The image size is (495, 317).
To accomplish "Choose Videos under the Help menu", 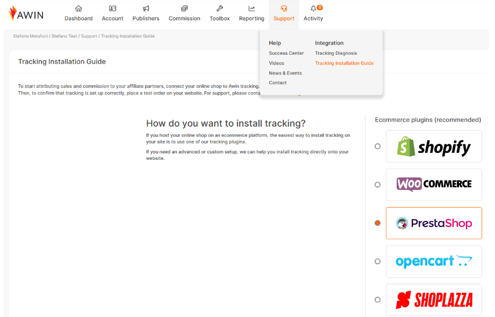I will coord(276,63).
